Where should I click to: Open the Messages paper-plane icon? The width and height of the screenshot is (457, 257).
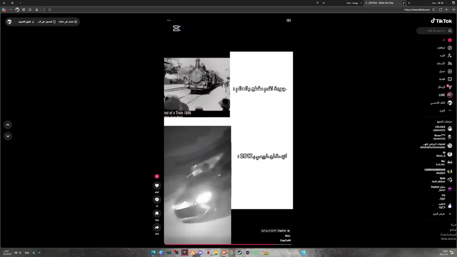coord(450,87)
